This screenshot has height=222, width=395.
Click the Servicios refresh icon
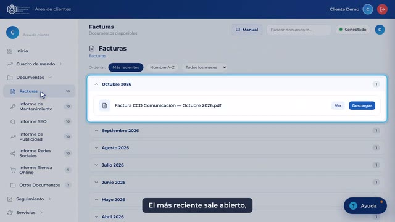pos(10,213)
